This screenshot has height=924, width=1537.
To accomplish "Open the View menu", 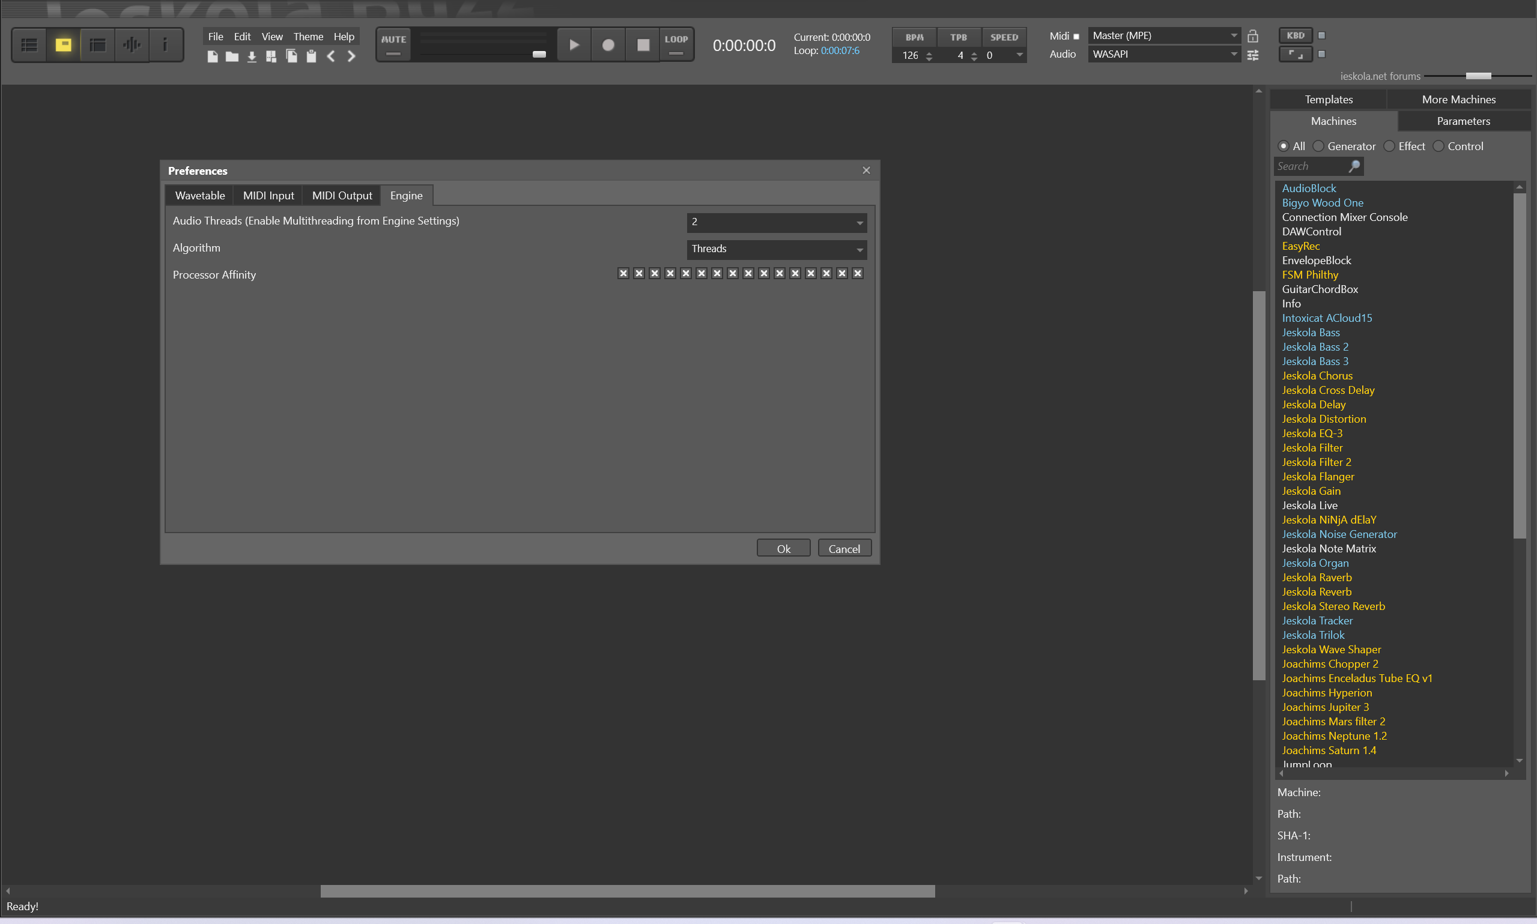I will 272,37.
